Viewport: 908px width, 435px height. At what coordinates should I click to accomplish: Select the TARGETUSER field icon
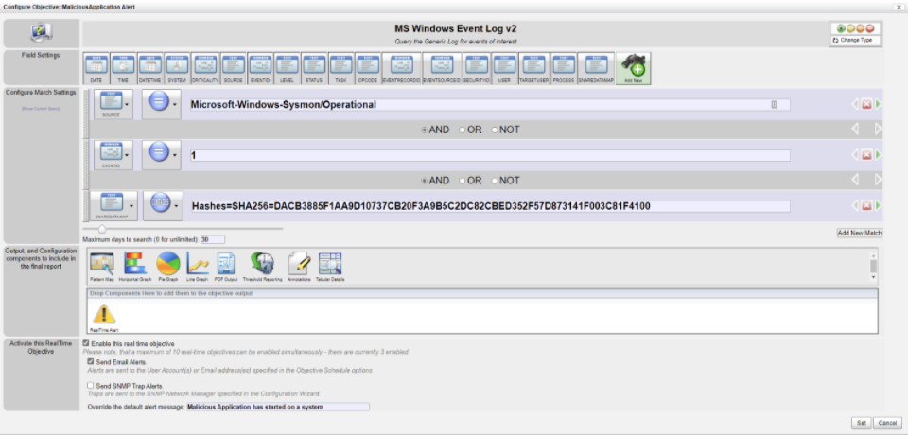pos(533,70)
